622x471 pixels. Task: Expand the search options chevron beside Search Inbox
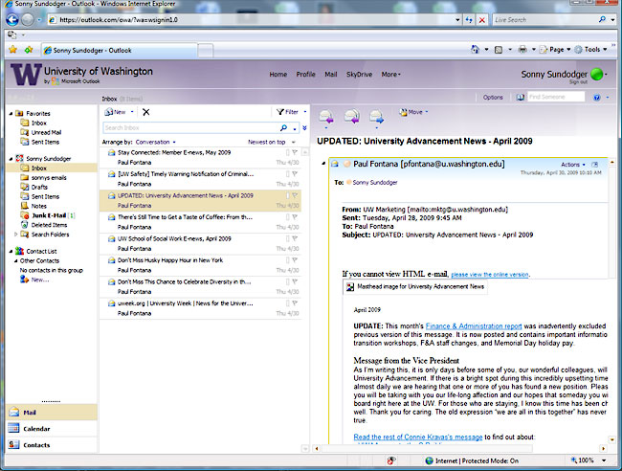304,127
